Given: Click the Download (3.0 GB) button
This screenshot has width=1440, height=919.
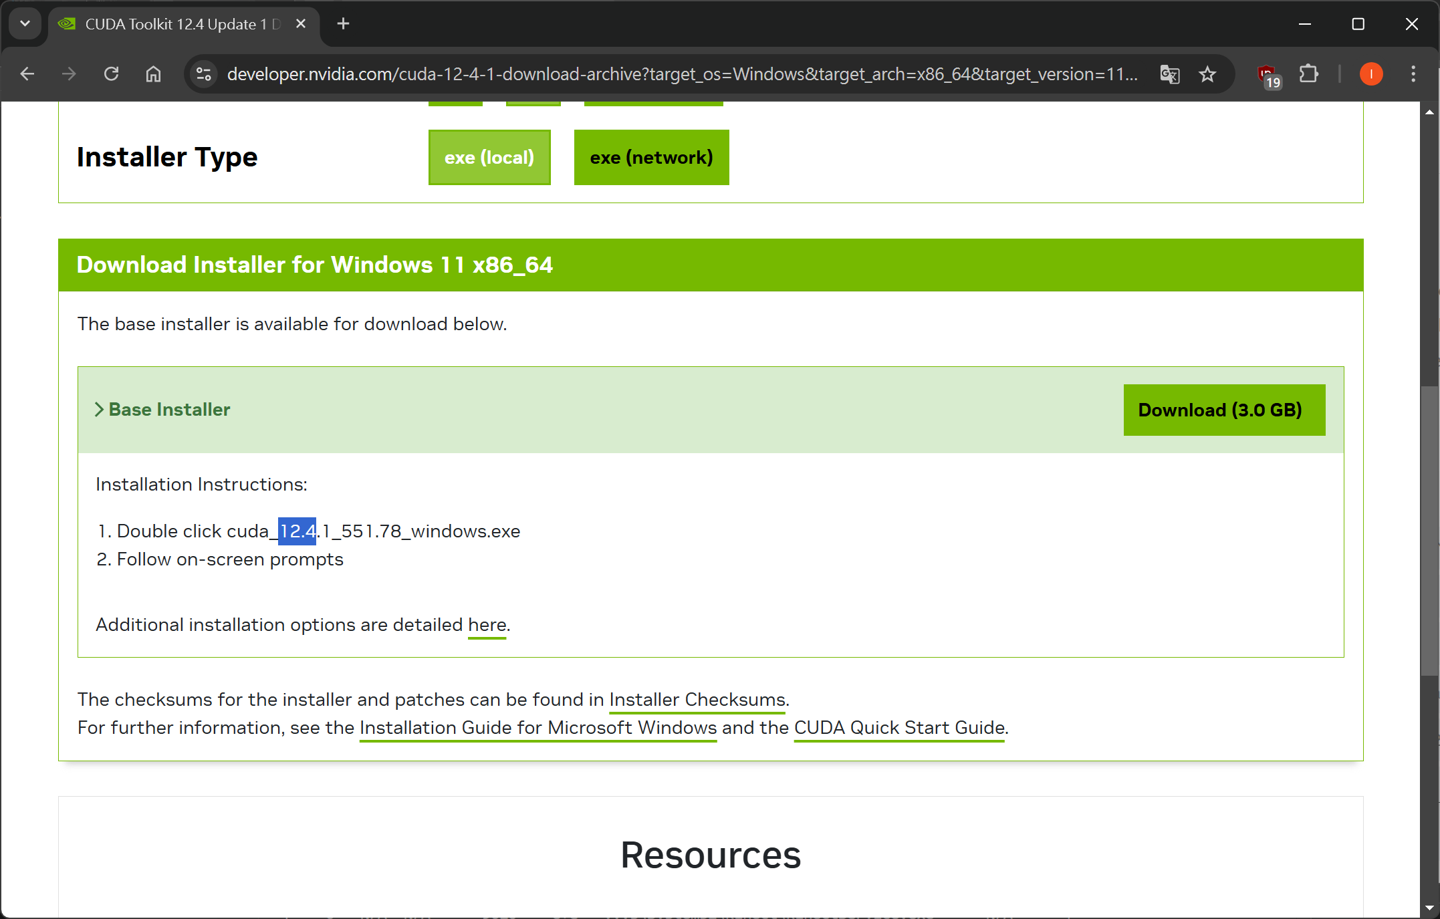Looking at the screenshot, I should 1223,410.
